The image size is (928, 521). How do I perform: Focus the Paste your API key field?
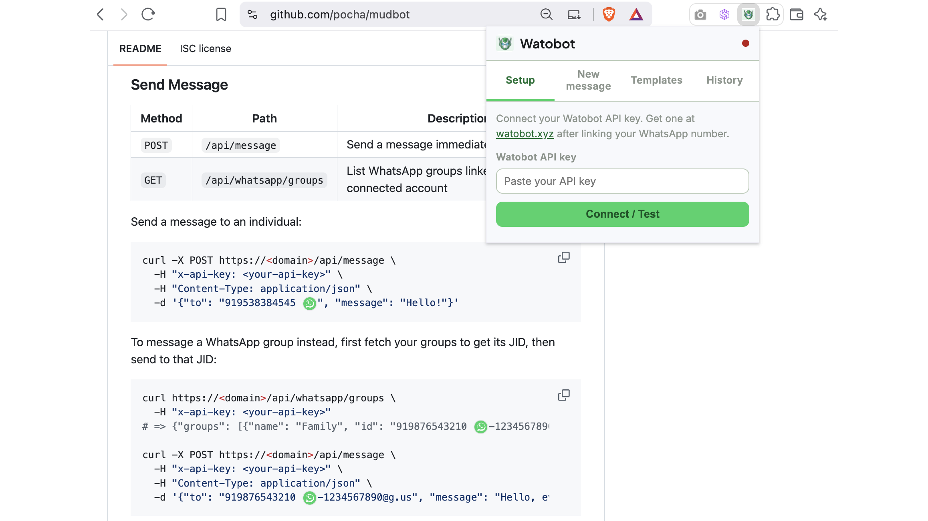click(622, 181)
